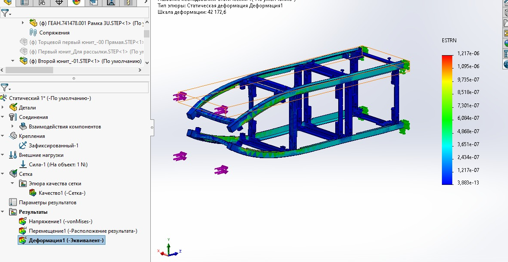Click the suppressed Торцевой первый юнит icon
Viewport: 508px width, 262px height.
click(24, 42)
